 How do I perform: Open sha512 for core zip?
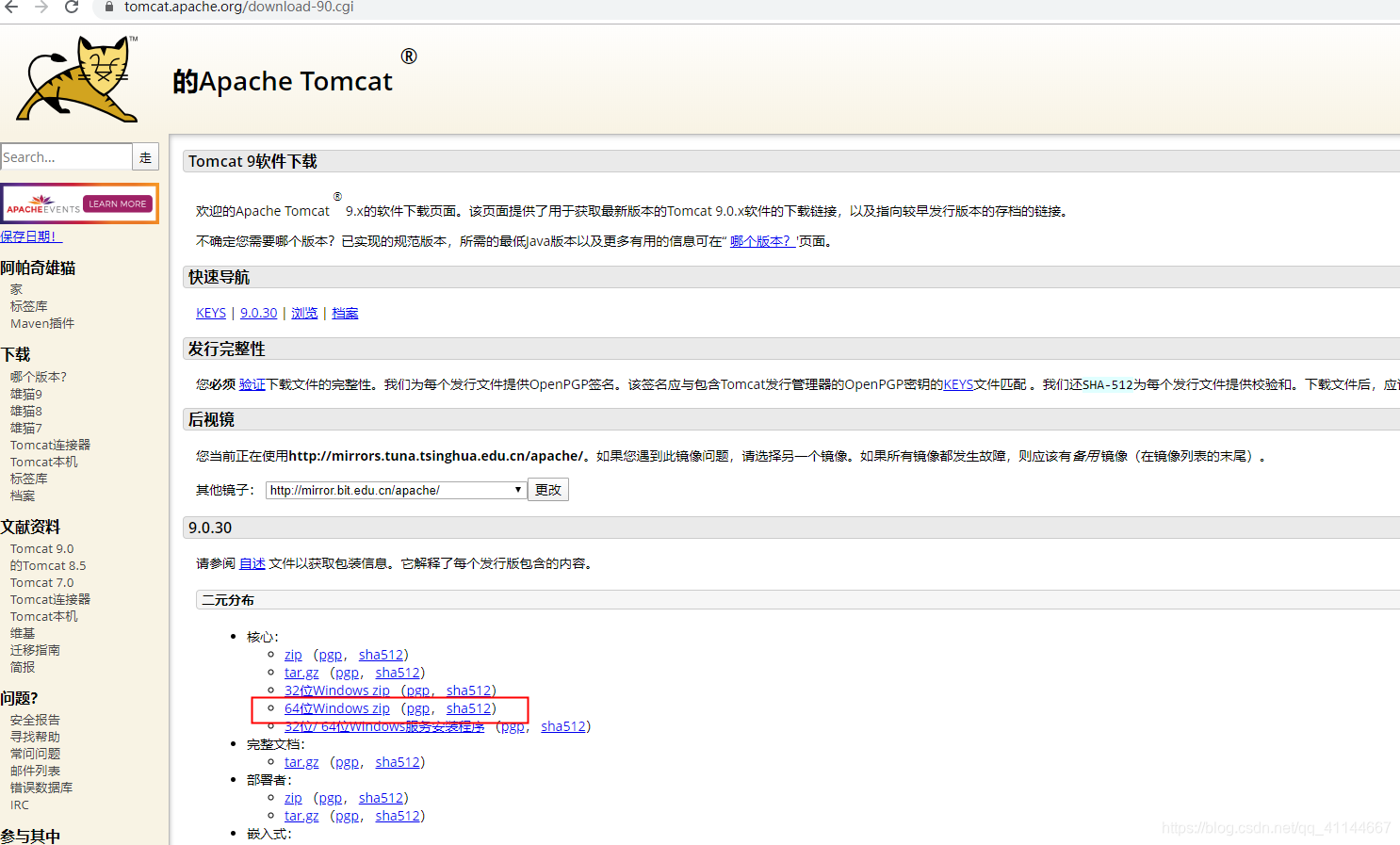[381, 655]
